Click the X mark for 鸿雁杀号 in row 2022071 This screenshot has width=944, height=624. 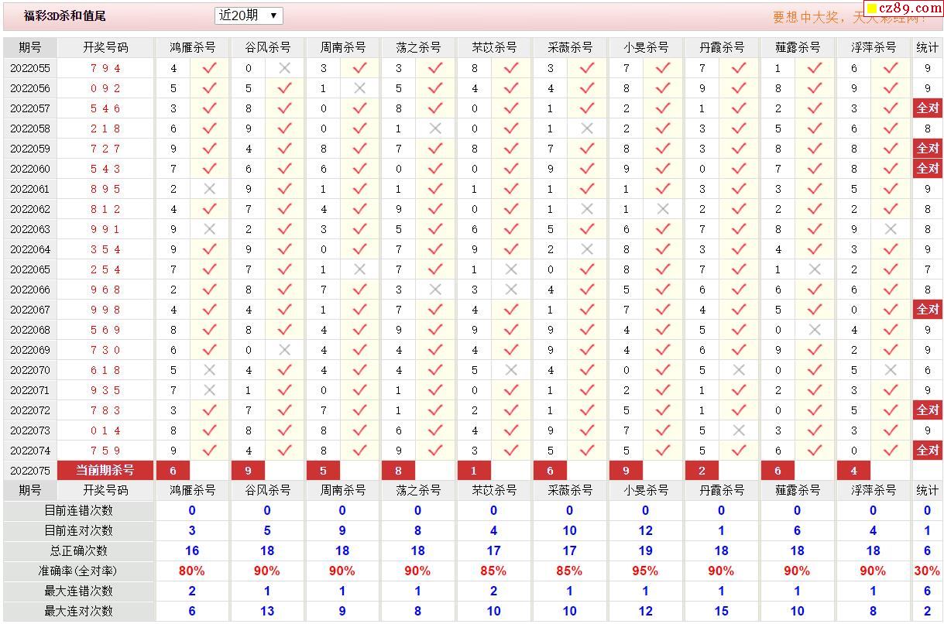pyautogui.click(x=209, y=390)
